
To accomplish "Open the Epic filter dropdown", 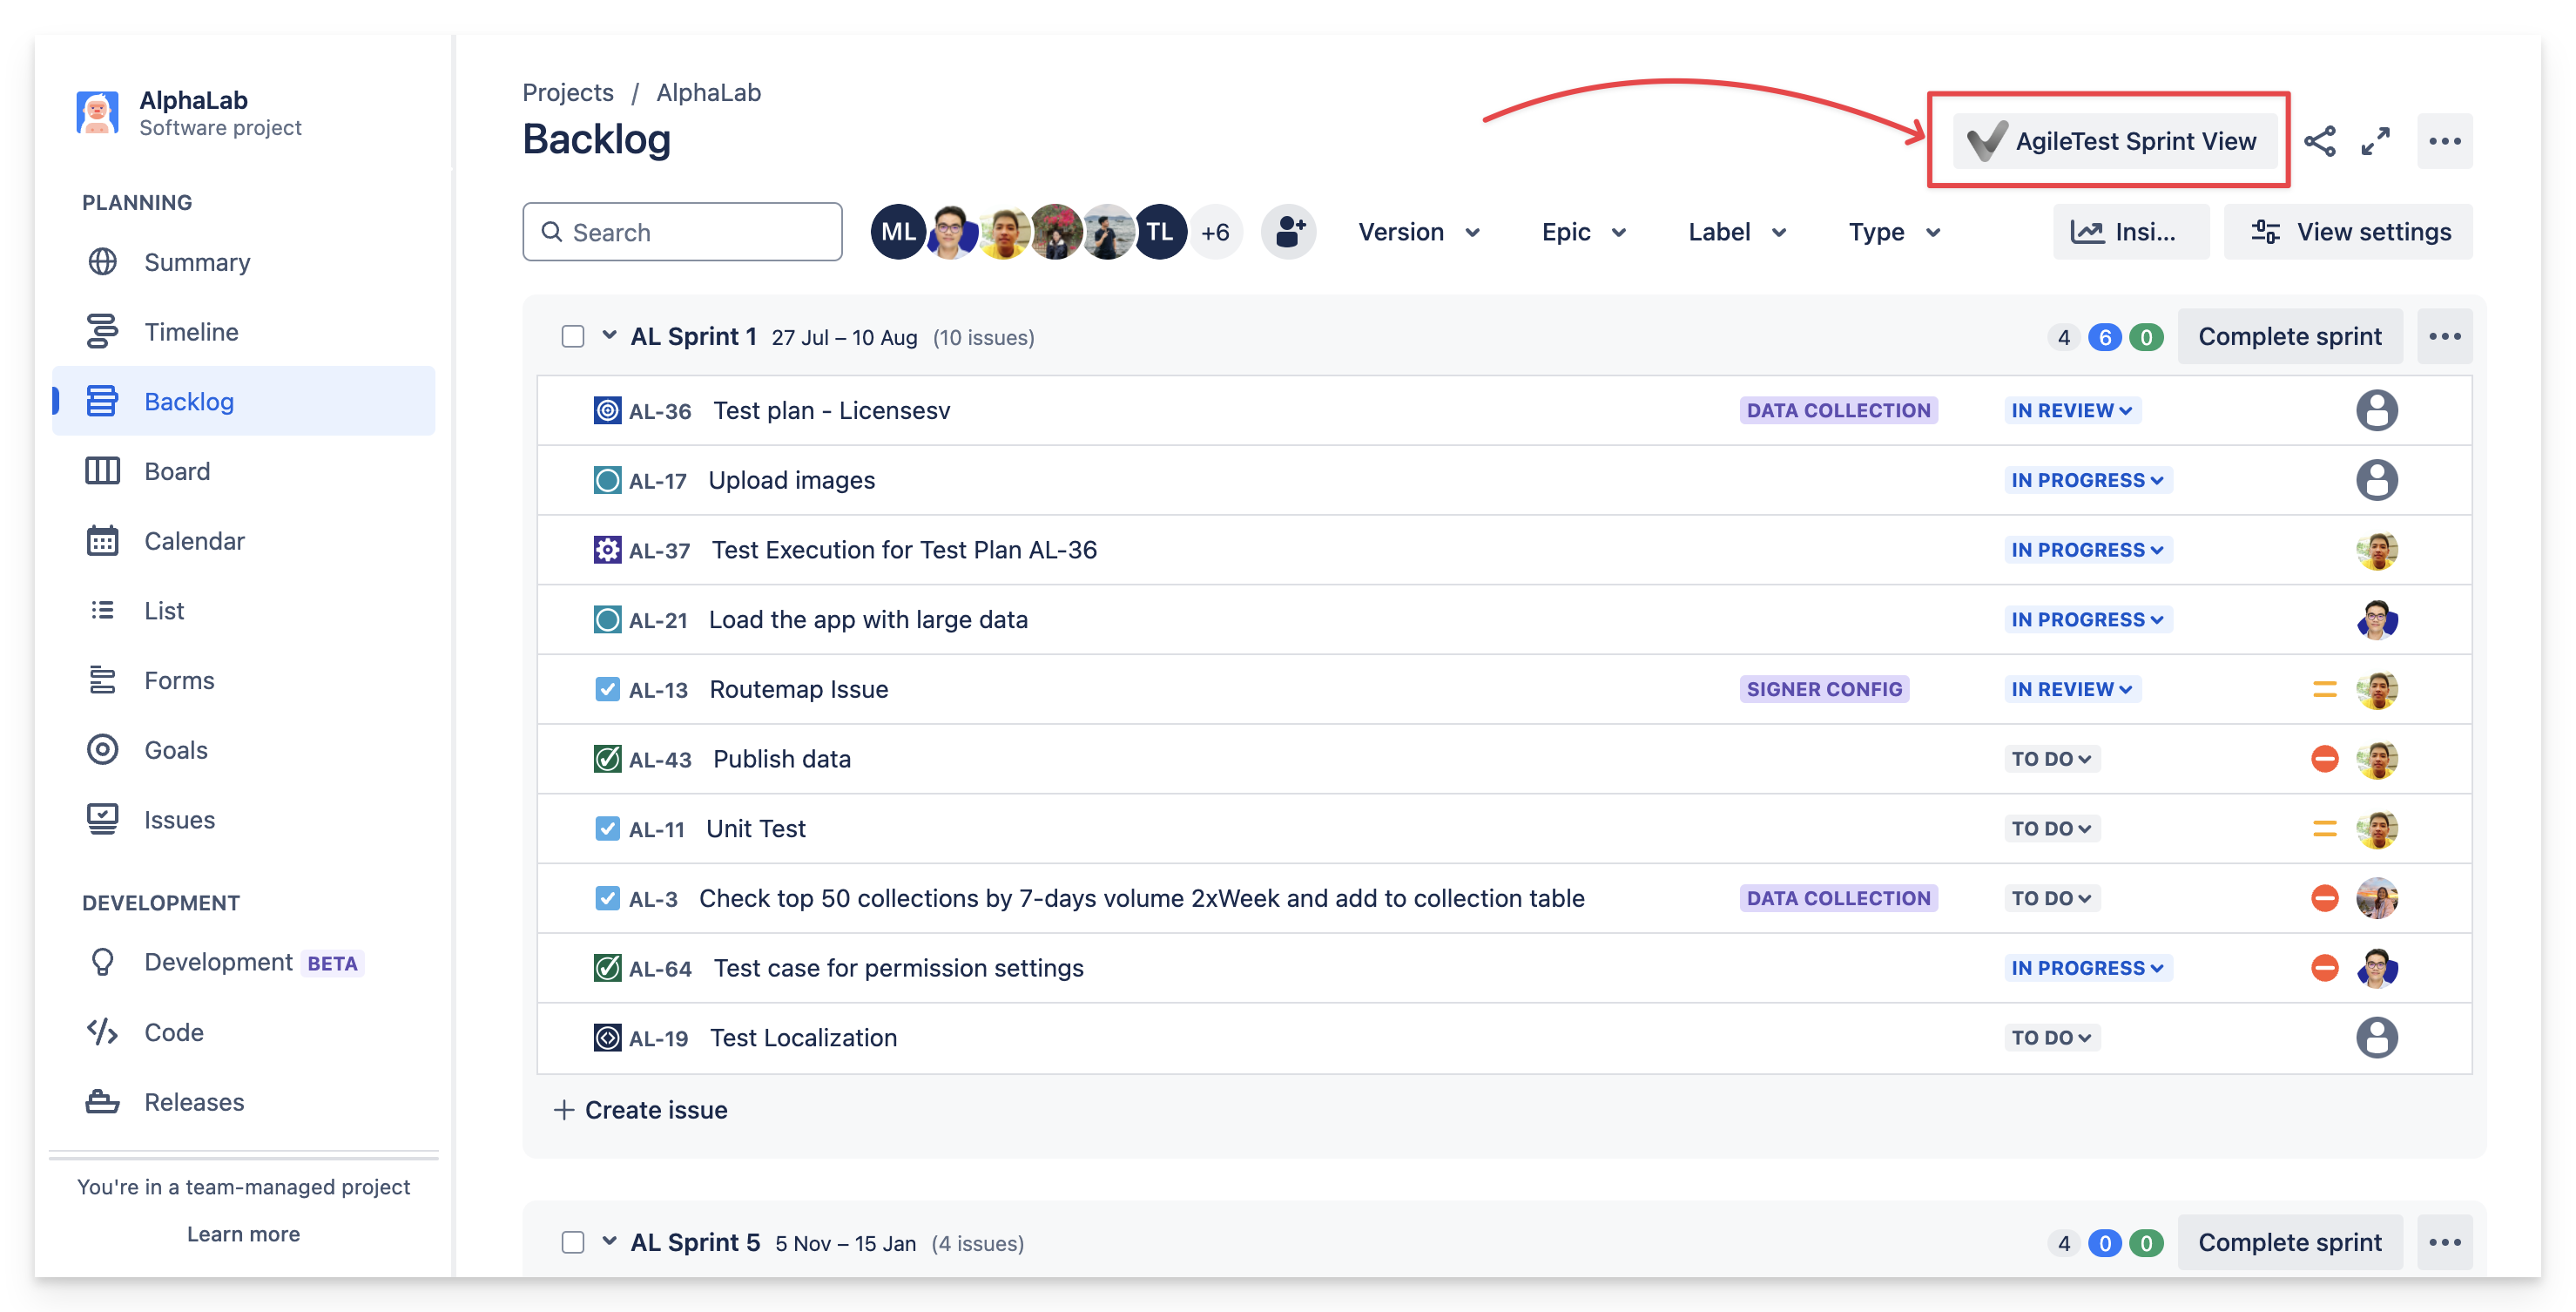I will [x=1583, y=232].
